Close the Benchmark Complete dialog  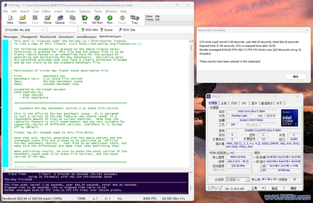pyautogui.click(x=307, y=30)
